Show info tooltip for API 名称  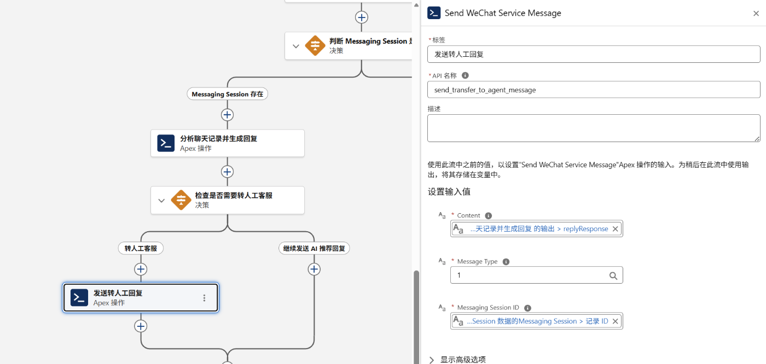(x=465, y=75)
